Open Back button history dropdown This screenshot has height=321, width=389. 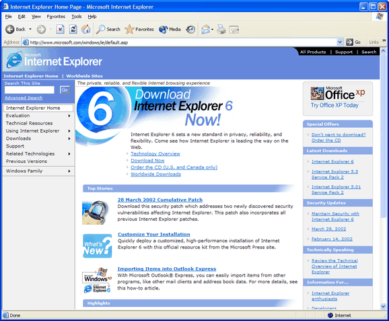(30, 29)
